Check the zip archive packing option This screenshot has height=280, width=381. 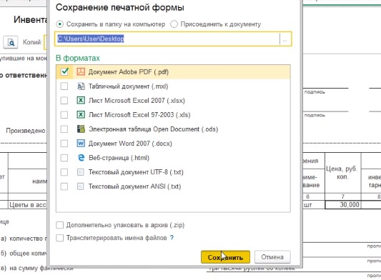(x=60, y=225)
